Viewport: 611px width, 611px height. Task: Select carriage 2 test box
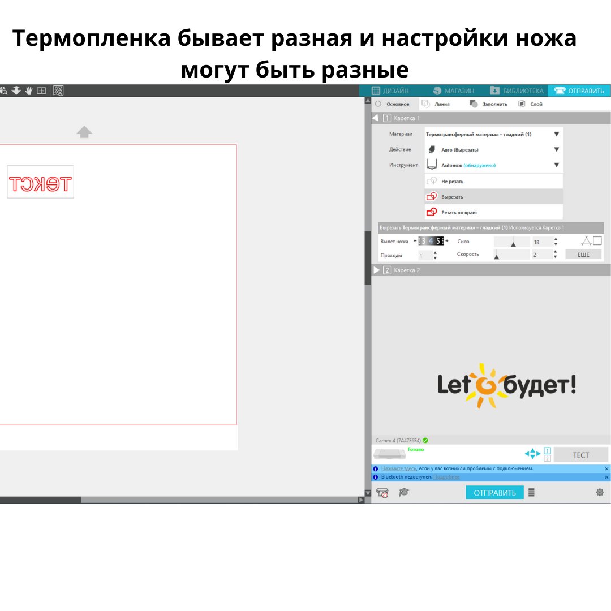point(547,458)
